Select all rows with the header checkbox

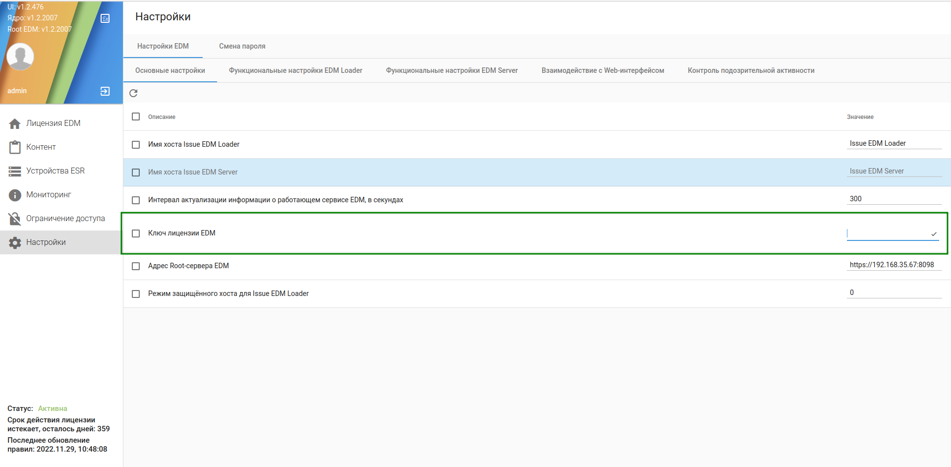click(136, 117)
